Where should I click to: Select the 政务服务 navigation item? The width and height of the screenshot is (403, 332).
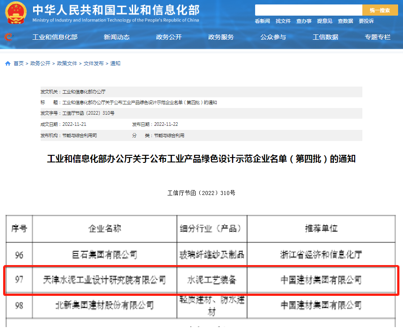(221, 37)
